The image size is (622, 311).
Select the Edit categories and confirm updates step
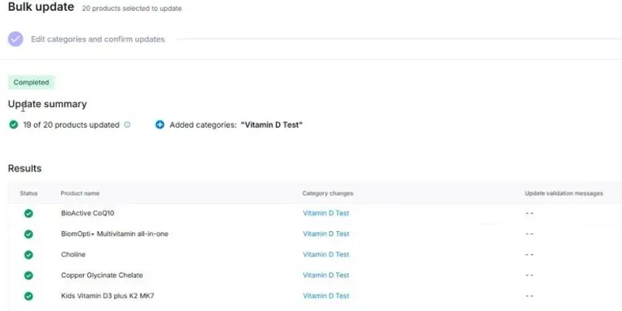click(x=98, y=40)
